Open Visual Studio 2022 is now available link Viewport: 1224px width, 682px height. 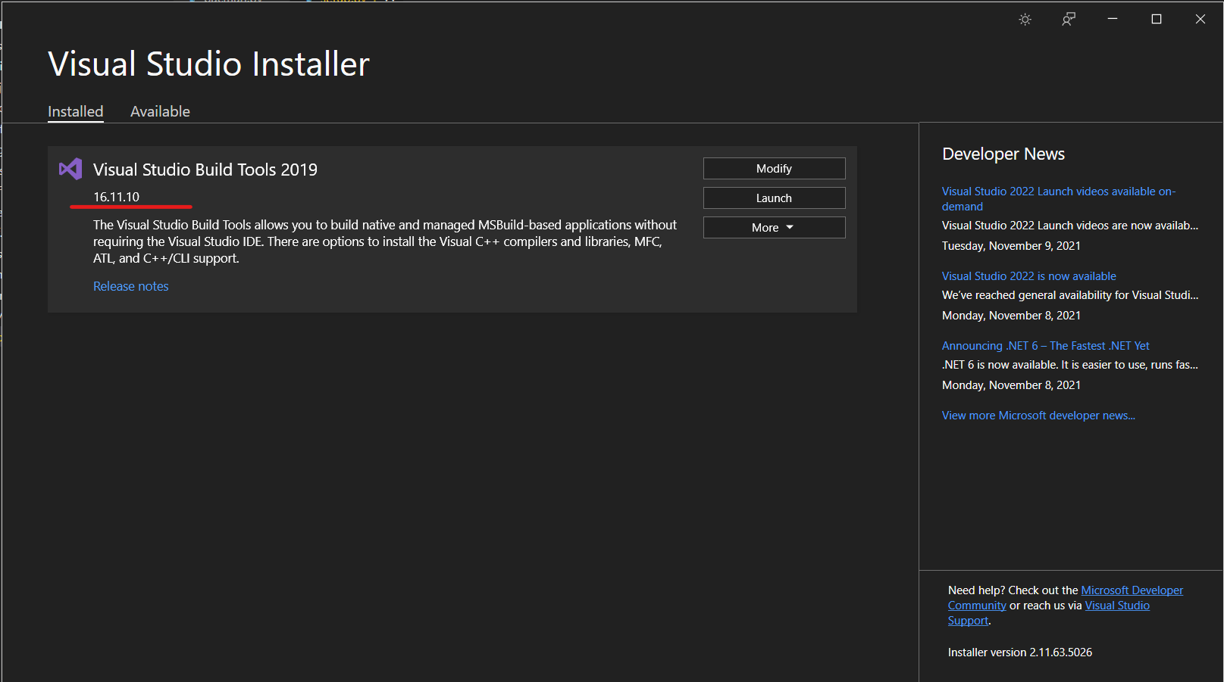coord(1028,276)
